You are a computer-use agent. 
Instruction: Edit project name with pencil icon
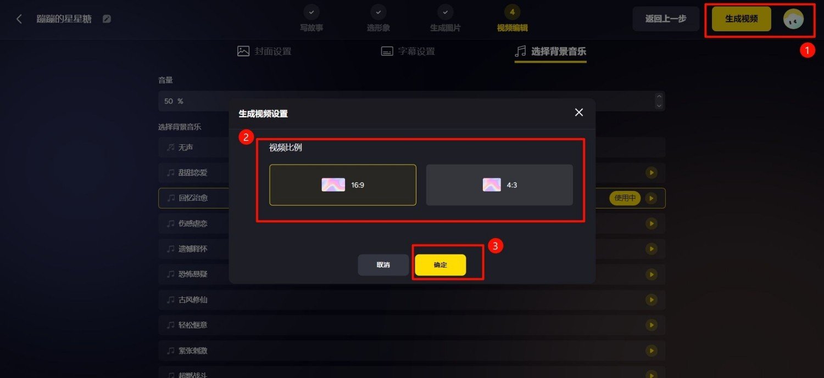tap(107, 19)
